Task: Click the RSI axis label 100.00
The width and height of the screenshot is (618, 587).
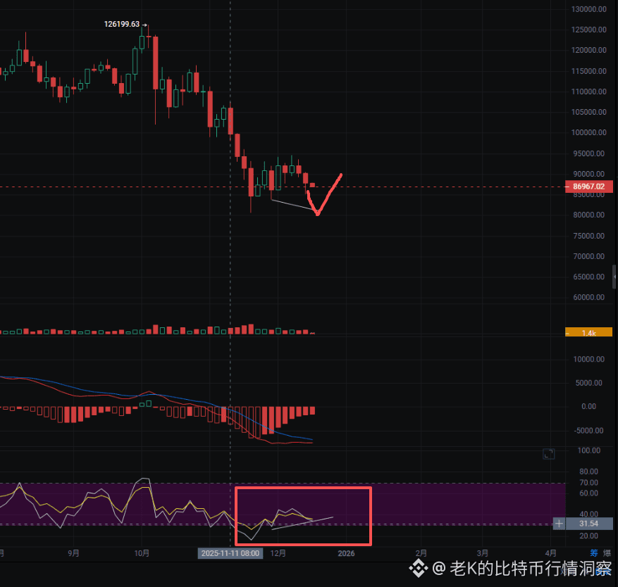Action: (589, 450)
